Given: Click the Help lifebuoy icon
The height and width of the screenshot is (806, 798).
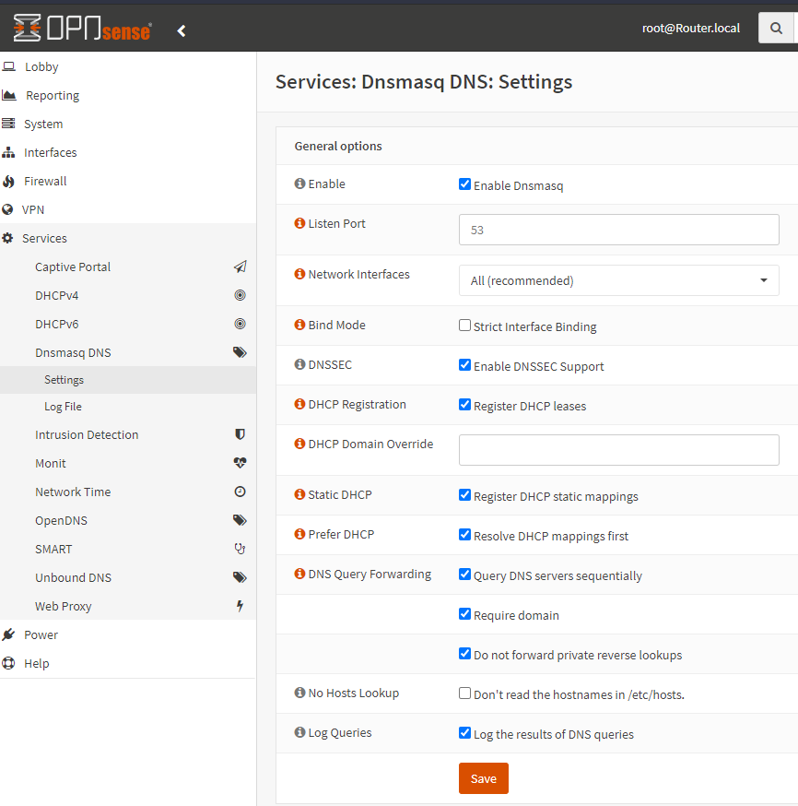Looking at the screenshot, I should (8, 663).
